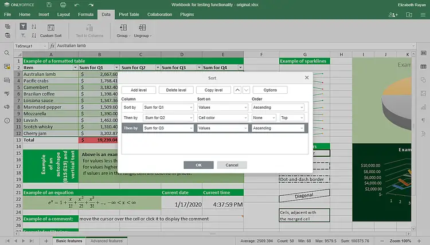Image resolution: width=430 pixels, height=245 pixels.
Task: Sort ascending with the A-Z icon
Action: tap(34, 26)
